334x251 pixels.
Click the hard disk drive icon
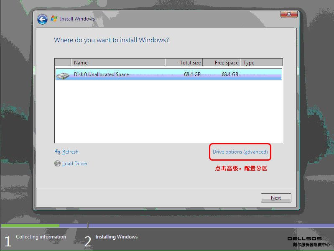pos(63,75)
